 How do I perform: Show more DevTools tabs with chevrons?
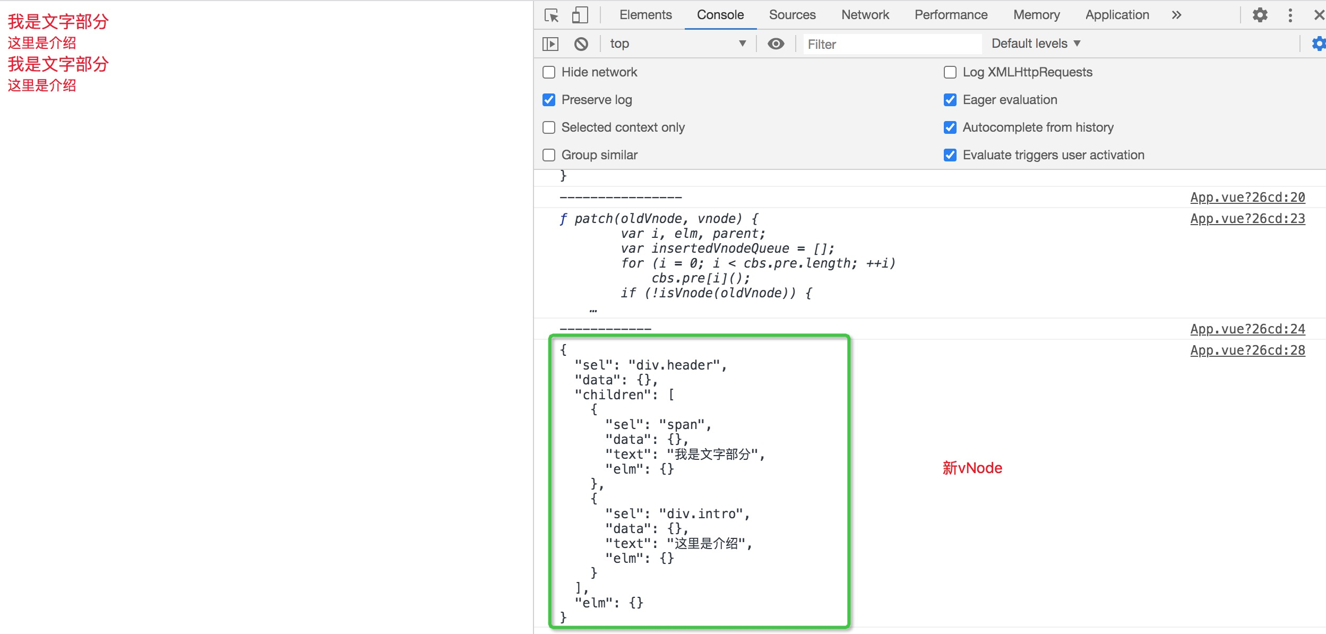1176,15
